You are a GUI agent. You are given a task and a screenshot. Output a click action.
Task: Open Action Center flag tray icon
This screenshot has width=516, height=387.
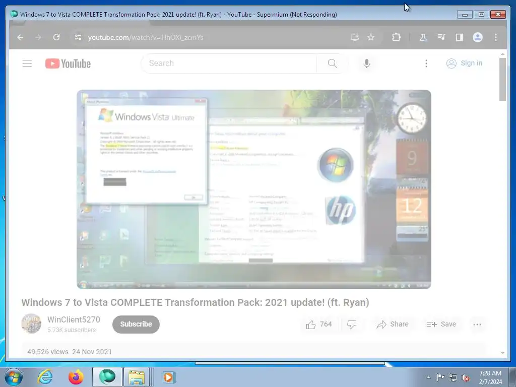[440, 377]
